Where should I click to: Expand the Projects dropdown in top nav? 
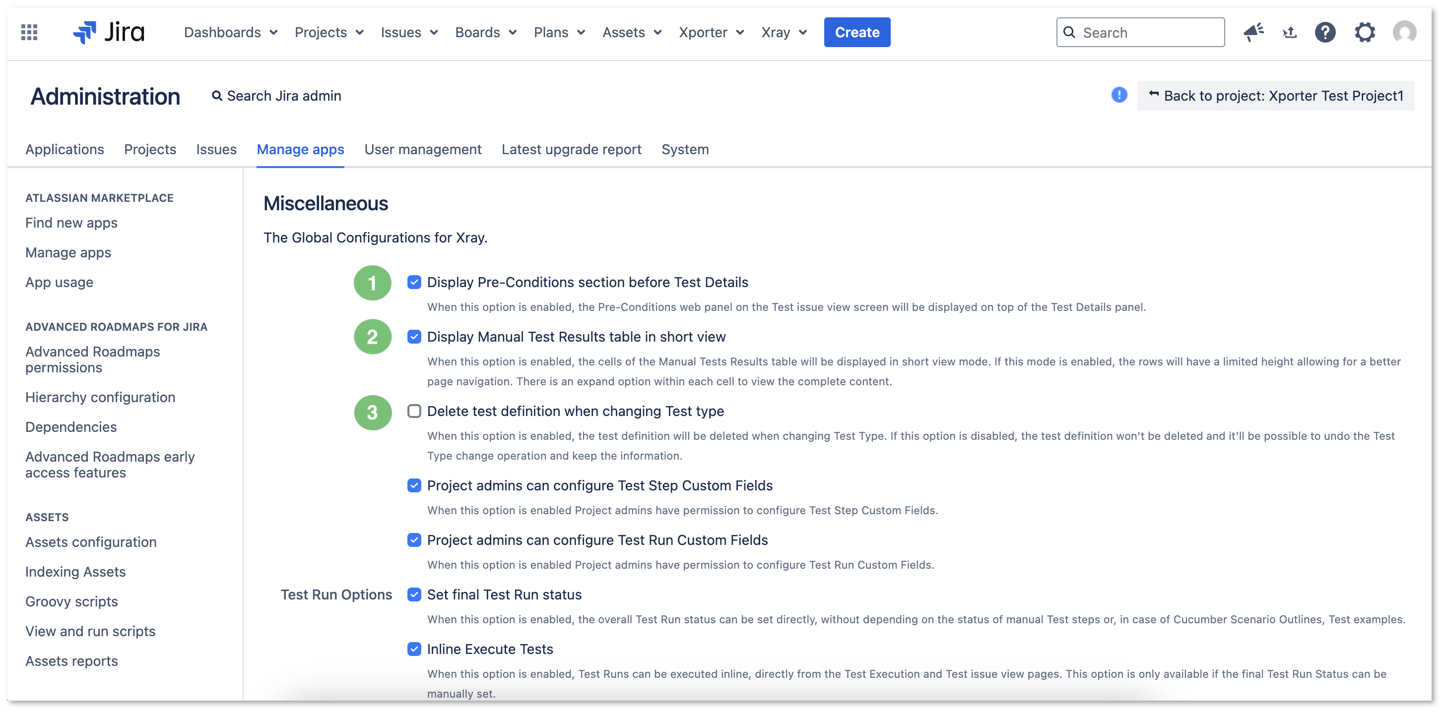pyautogui.click(x=329, y=32)
